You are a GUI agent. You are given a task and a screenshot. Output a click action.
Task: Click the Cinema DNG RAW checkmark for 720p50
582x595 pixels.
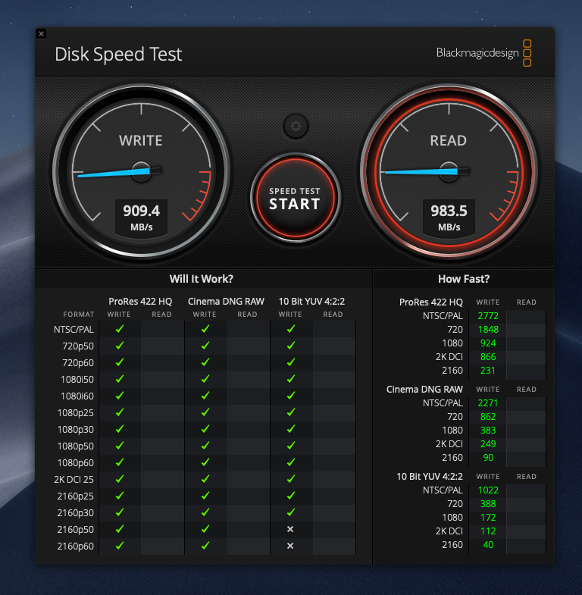[205, 346]
